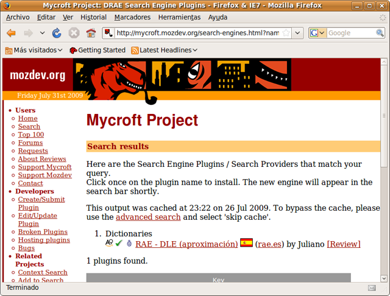Click the page's vertical scrollbar

tap(383, 183)
